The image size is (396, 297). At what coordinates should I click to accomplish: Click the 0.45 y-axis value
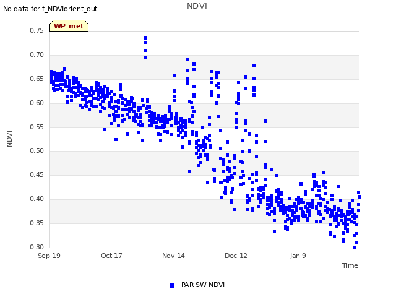37,174
